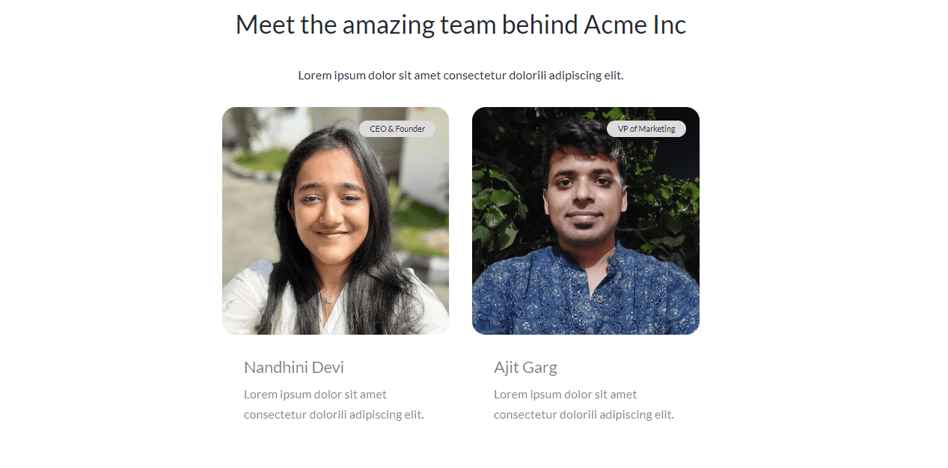Image resolution: width=948 pixels, height=468 pixels.
Task: Click the Lorem ipsum subtitle under the heading
Action: click(461, 75)
